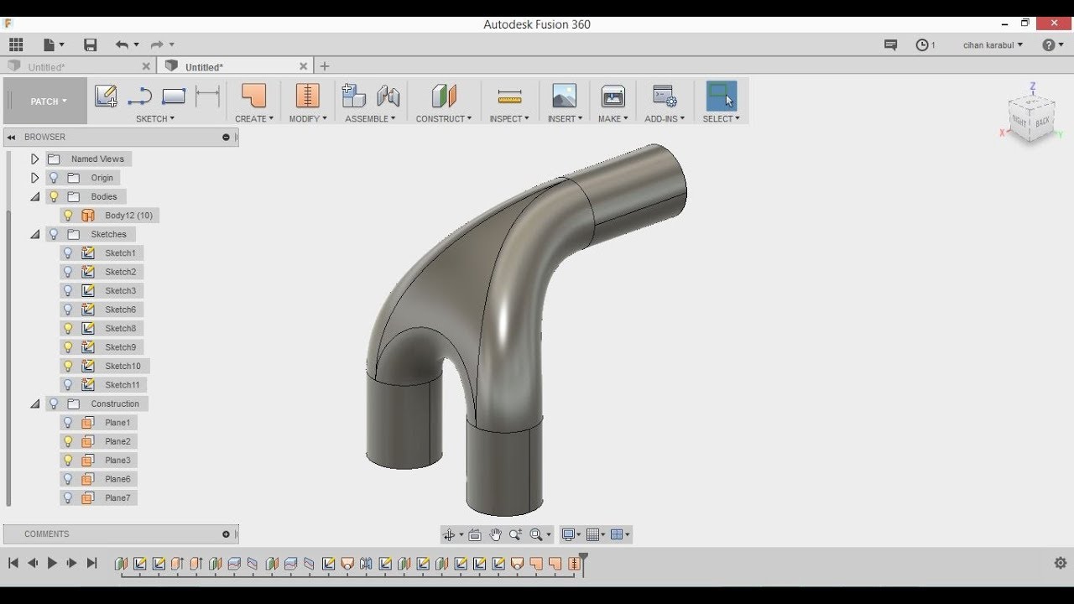The image size is (1074, 604).
Task: Open the comments notification icon
Action: coord(891,45)
